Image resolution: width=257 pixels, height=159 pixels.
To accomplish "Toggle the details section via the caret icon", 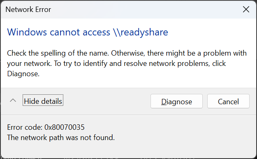I will tap(13, 101).
